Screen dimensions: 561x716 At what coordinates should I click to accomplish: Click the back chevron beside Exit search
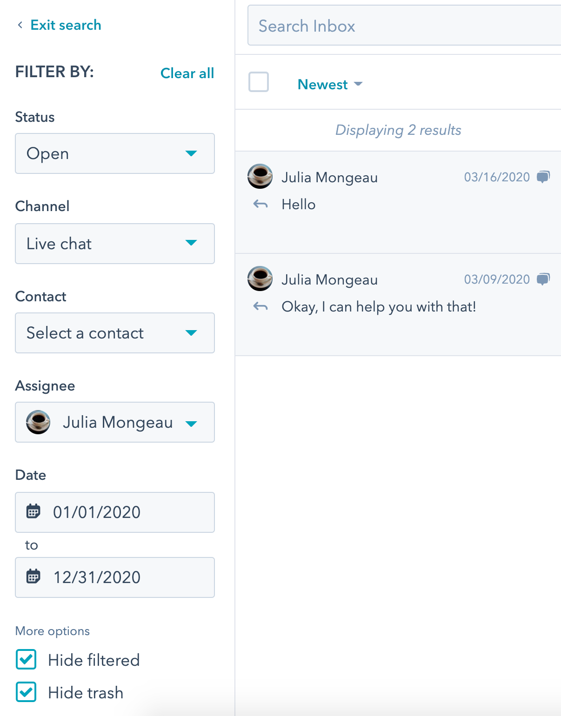click(20, 25)
